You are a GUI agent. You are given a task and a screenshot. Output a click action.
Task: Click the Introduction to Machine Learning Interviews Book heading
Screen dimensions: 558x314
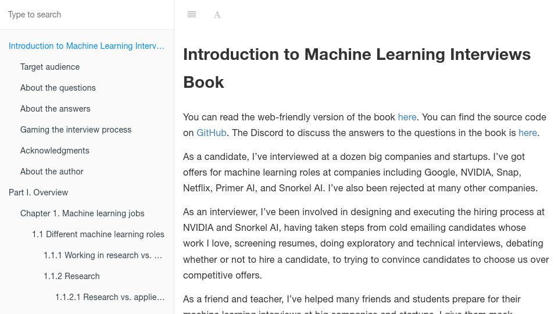tap(356, 69)
